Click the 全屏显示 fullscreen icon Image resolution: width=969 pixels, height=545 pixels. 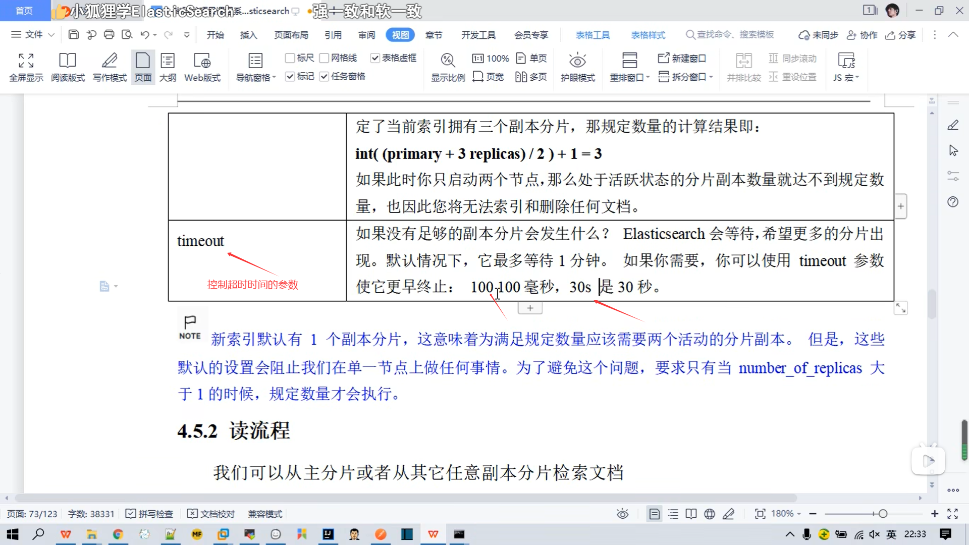26,61
